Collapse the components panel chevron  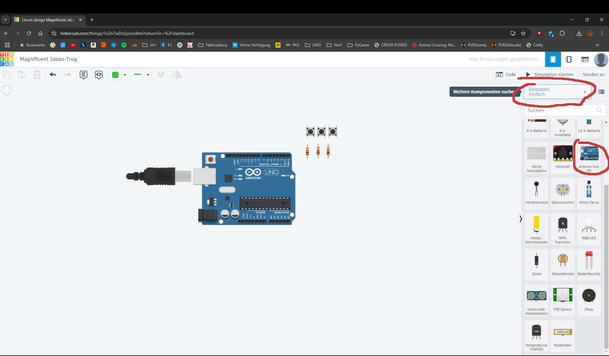pyautogui.click(x=520, y=219)
